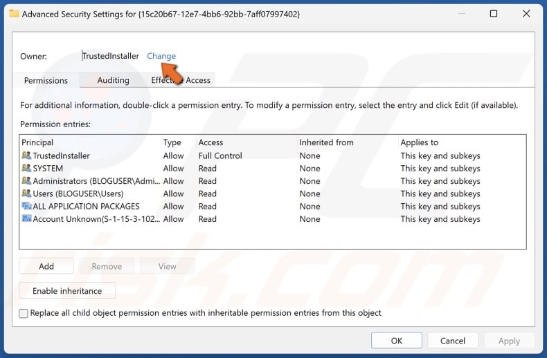The height and width of the screenshot is (358, 547).
Task: Click the folder icon in title bar
Action: click(12, 14)
